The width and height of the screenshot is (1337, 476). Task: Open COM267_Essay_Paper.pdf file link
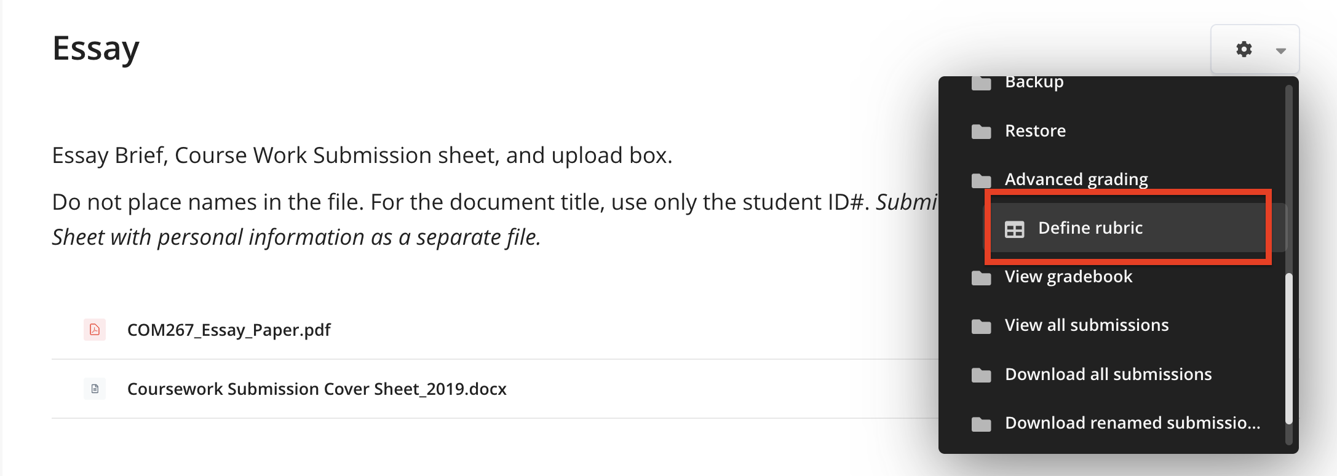tap(229, 330)
